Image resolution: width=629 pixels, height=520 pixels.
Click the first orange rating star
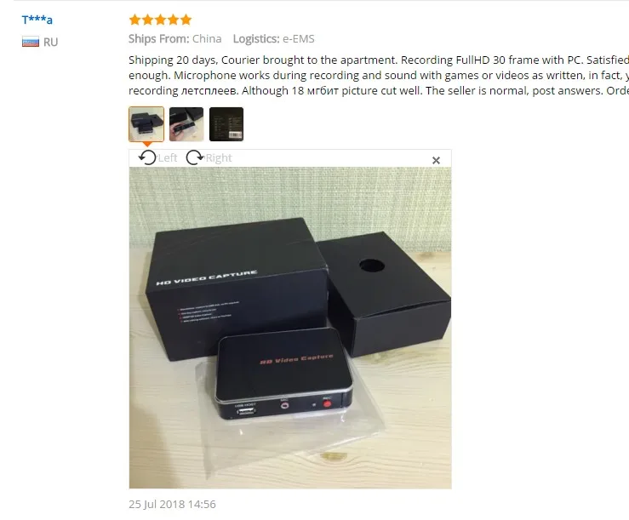coord(134,20)
